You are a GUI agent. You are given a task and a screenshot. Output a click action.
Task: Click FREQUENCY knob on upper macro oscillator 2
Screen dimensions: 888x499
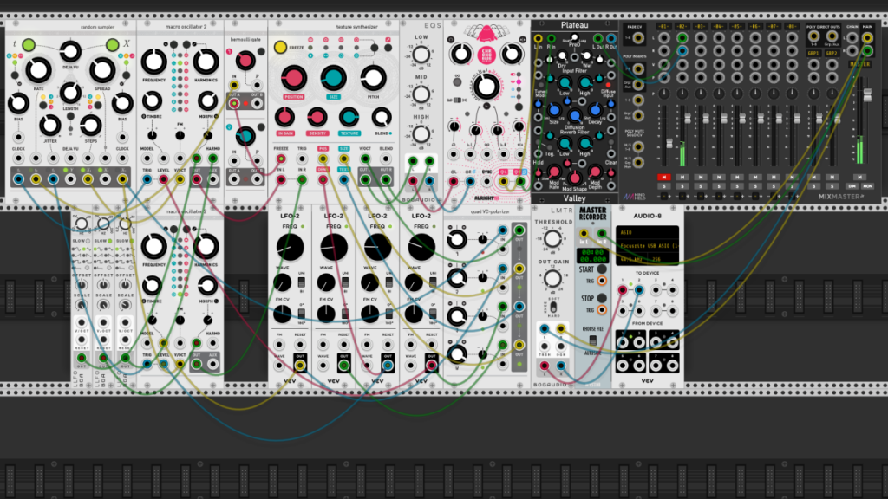point(153,62)
